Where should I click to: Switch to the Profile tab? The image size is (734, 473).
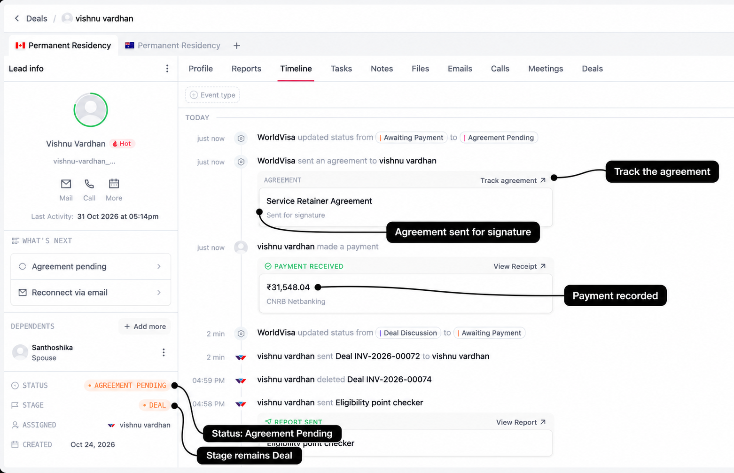(x=201, y=69)
